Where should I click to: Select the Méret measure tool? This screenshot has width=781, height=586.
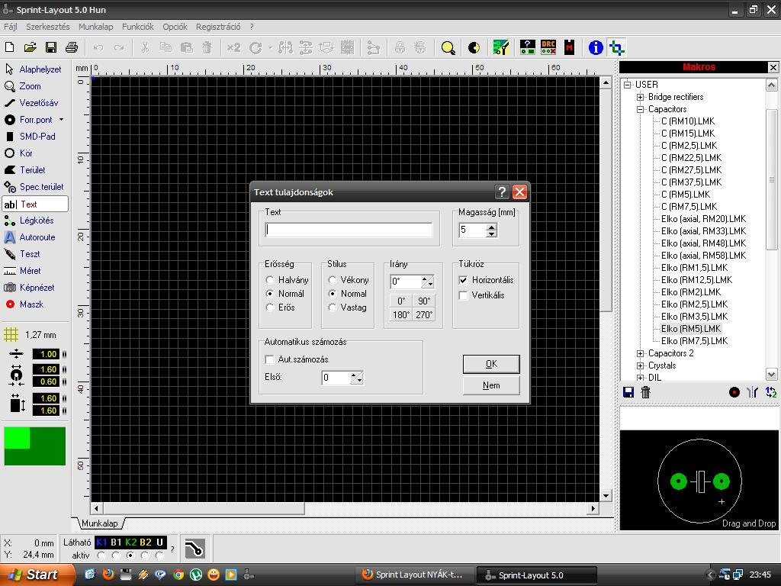tap(23, 271)
